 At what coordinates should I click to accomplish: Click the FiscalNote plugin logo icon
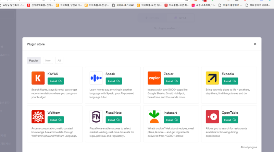coord(96,116)
